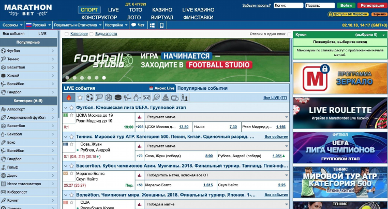
Task: Open the Настройки dropdown
Action: click(116, 25)
